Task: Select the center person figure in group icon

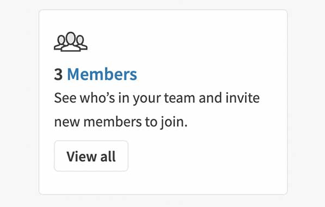Action: 71,42
